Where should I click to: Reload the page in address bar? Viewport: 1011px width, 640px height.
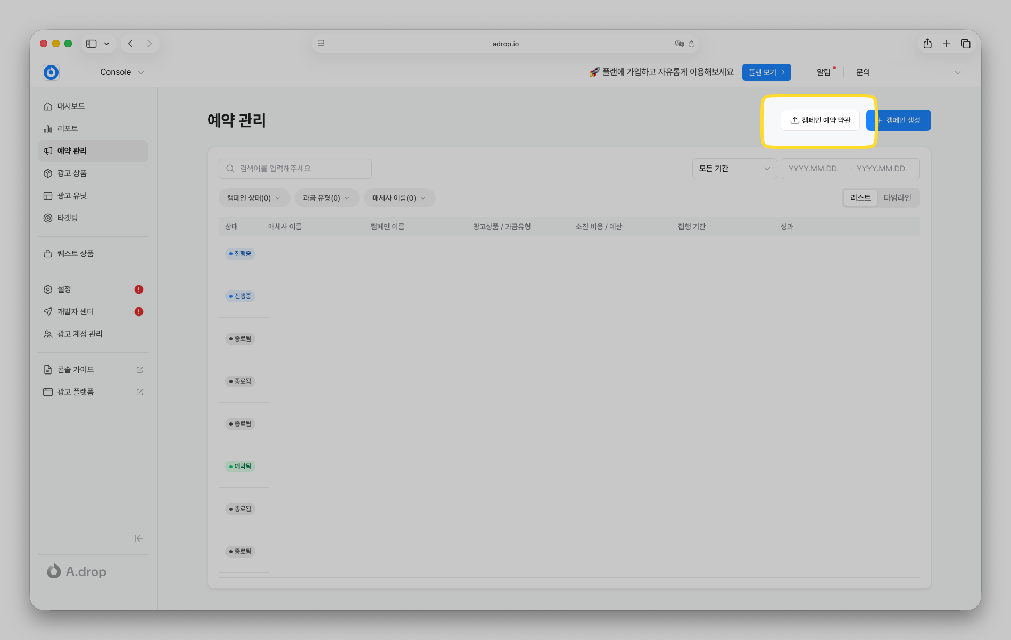691,44
